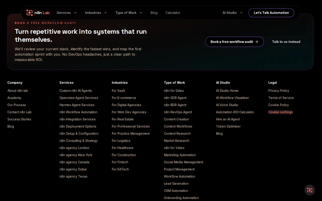Open Openclaw Agent Services link

tap(79, 98)
